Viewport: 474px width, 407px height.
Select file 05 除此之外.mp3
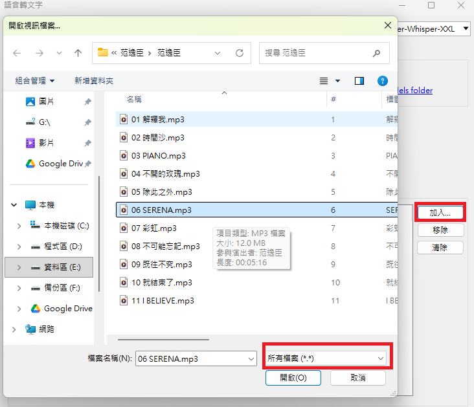[256, 192]
